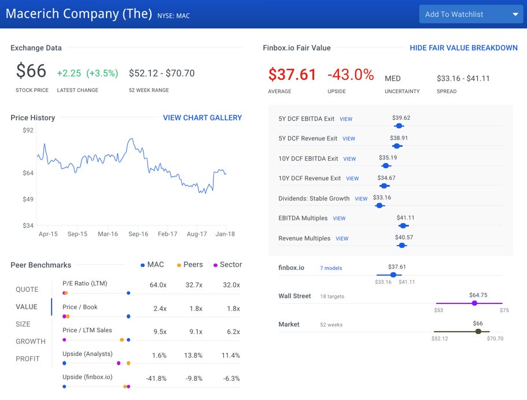Open the Add To Watchlist dropdown arrow

[515, 14]
